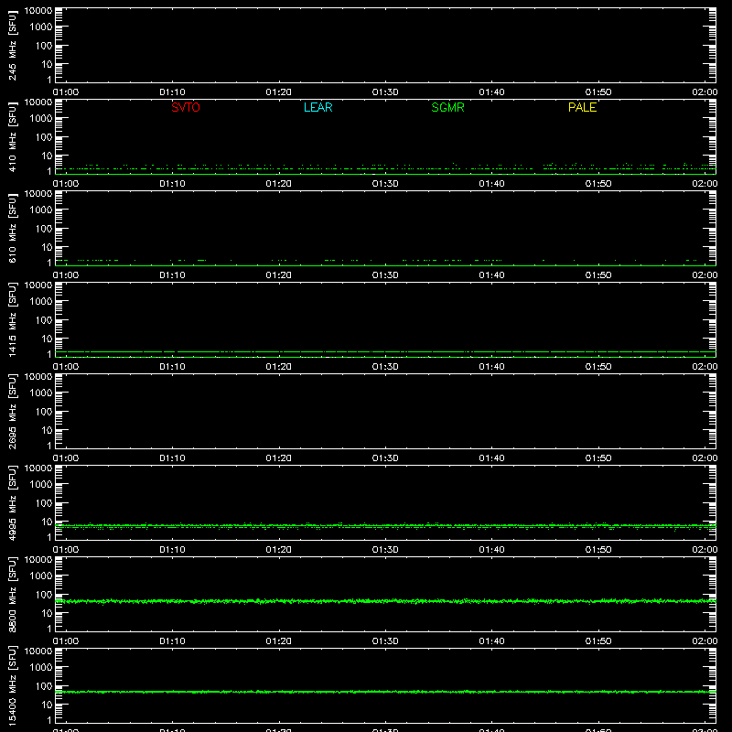The height and width of the screenshot is (732, 732).
Task: Click the 01:10 time label of the 410 MHz plot
Action: click(172, 184)
